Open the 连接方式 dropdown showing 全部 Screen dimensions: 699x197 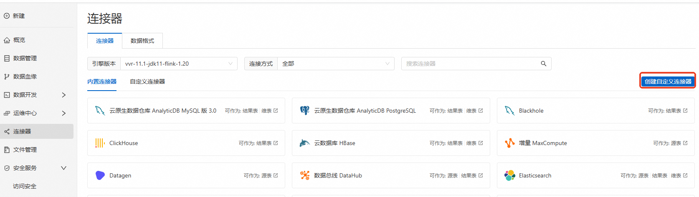pyautogui.click(x=336, y=64)
